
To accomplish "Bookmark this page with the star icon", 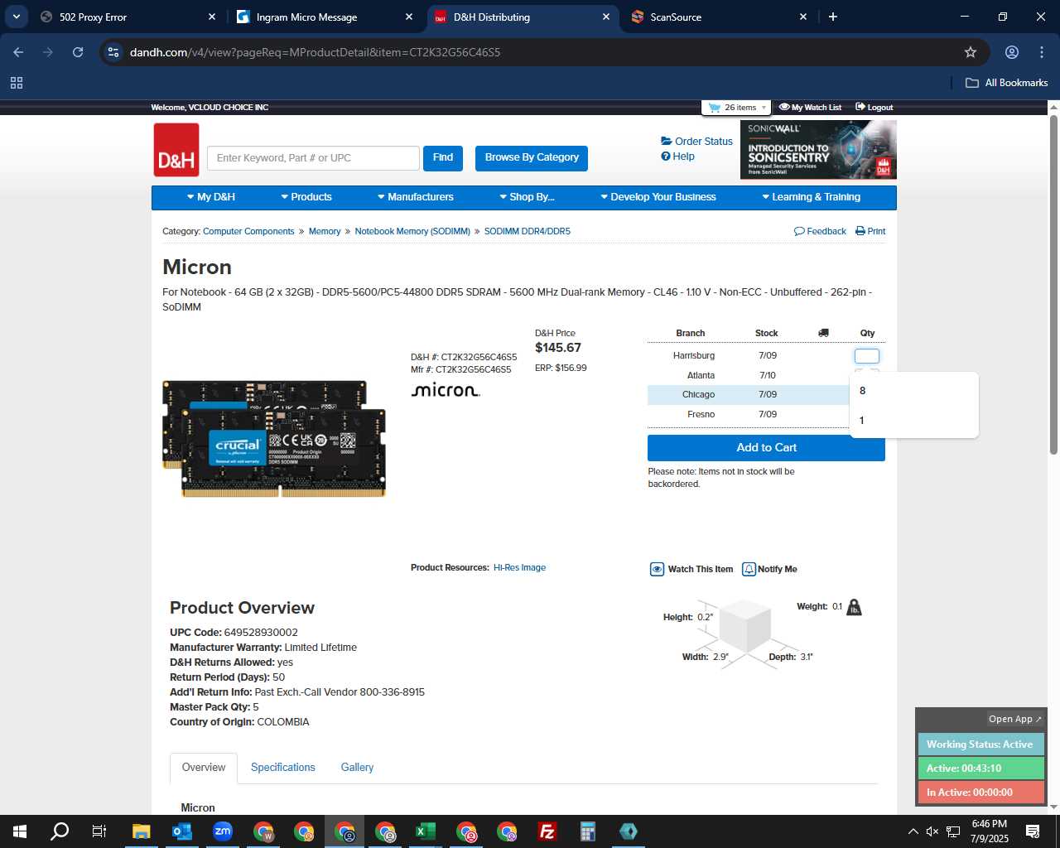I will pos(971,52).
